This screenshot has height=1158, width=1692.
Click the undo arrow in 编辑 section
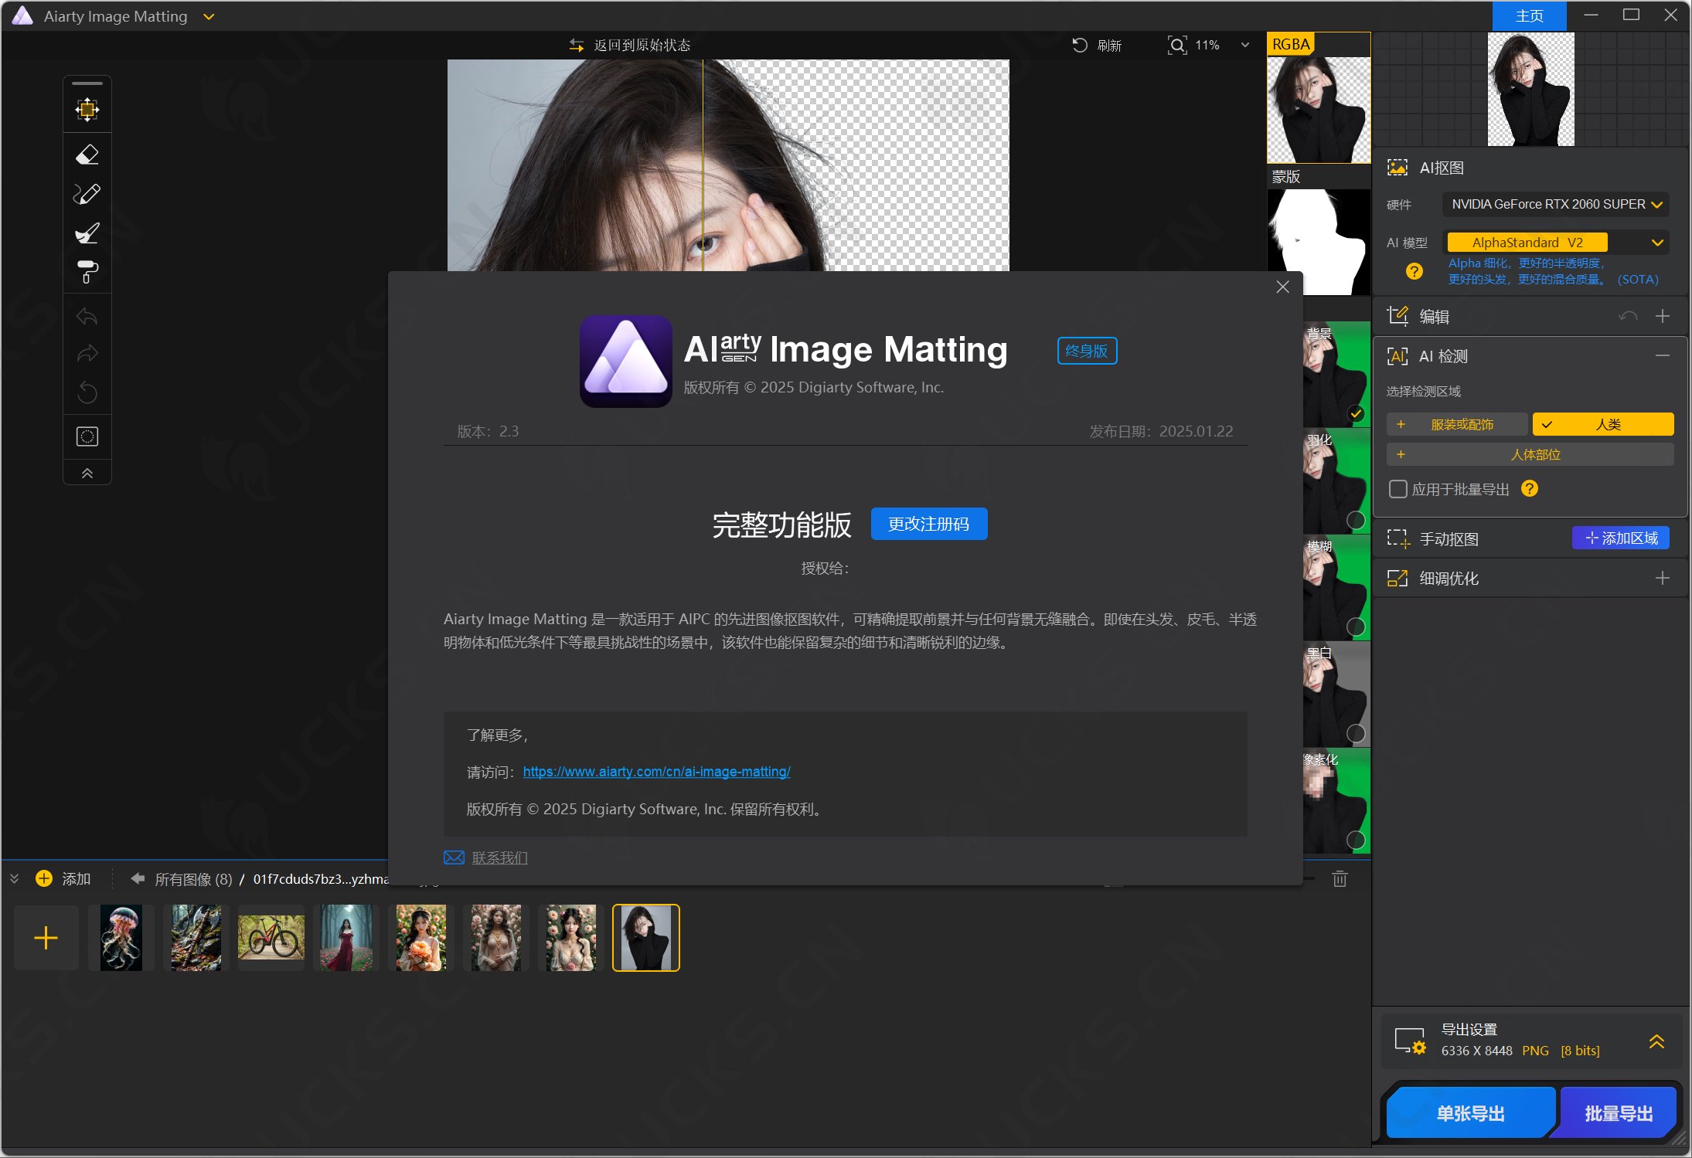tap(1628, 316)
